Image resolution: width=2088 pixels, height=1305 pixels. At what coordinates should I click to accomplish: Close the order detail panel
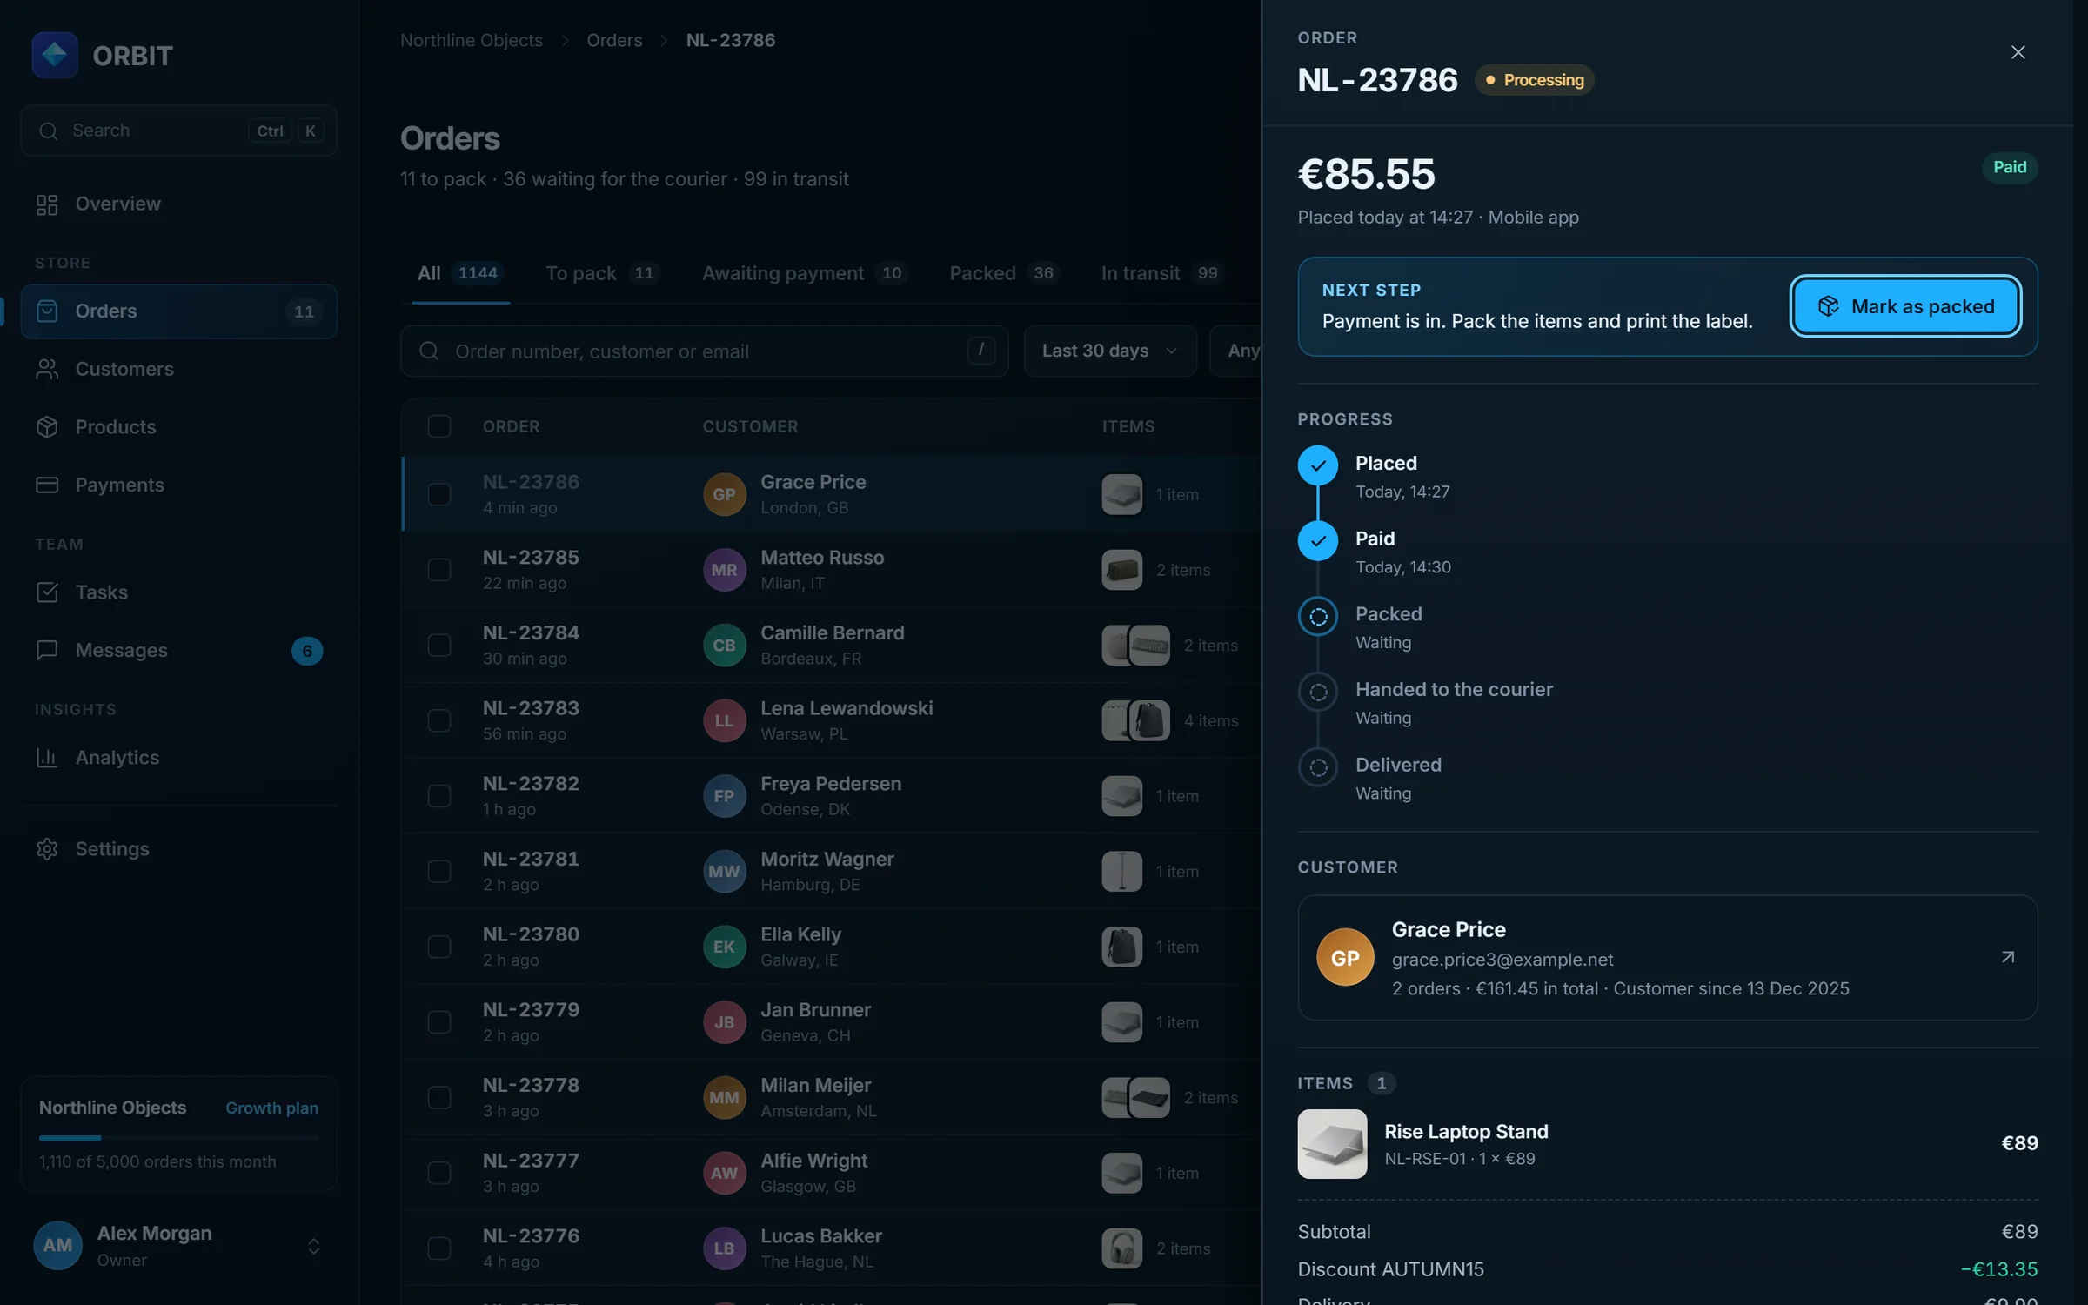[x=2018, y=52]
